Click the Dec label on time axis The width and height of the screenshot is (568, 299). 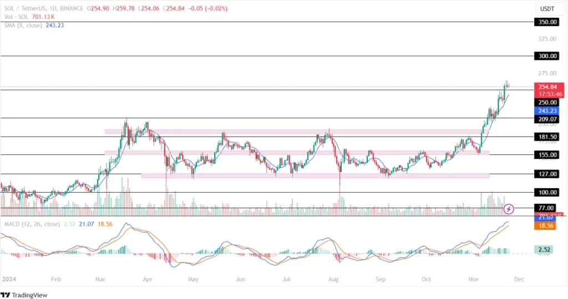[519, 279]
